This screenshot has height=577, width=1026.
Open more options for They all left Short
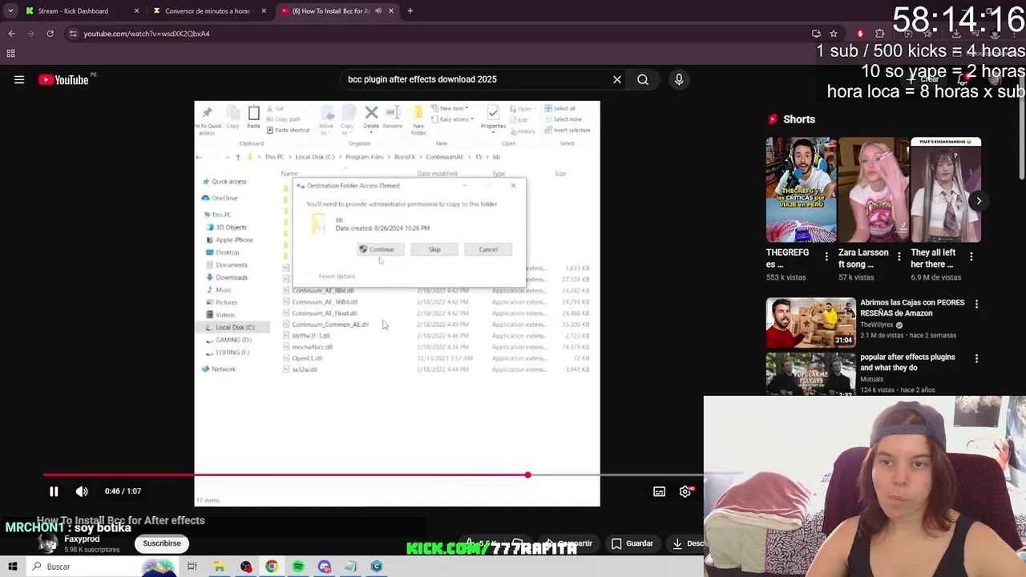click(971, 257)
